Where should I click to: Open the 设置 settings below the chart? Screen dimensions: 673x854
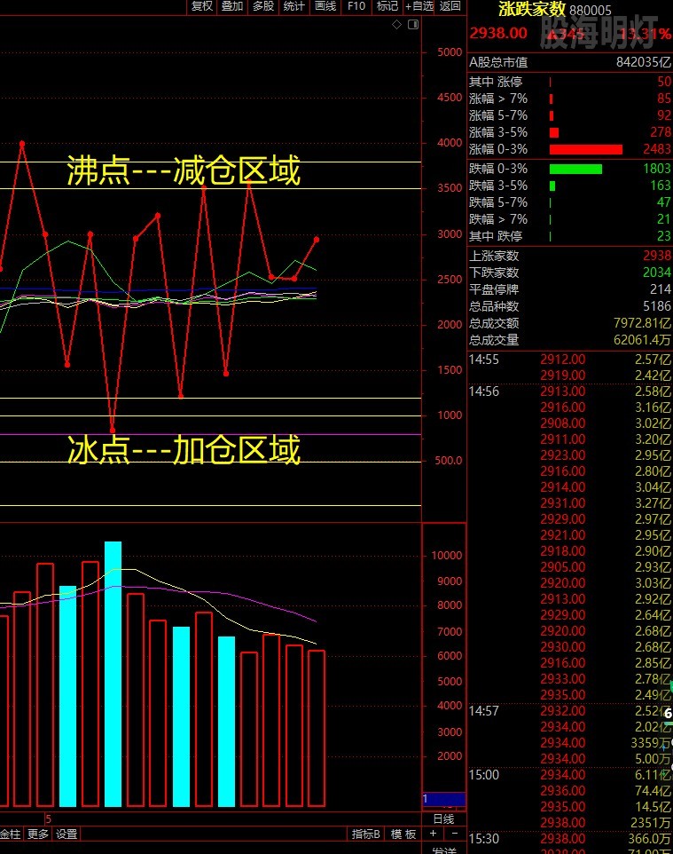pos(67,834)
